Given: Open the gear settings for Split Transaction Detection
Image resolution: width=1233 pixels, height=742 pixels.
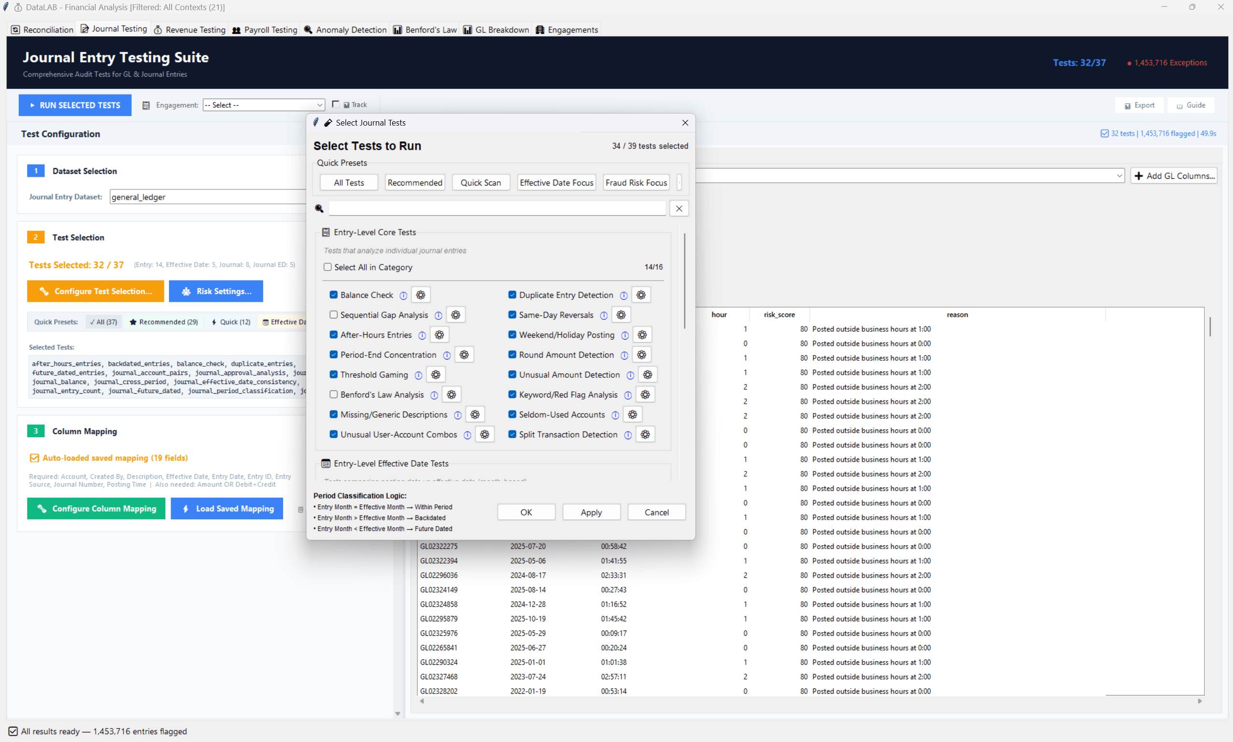Looking at the screenshot, I should click(645, 434).
